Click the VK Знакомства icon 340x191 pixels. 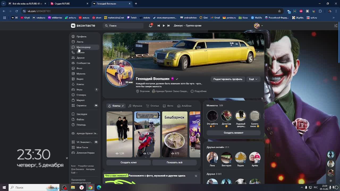[73, 142]
